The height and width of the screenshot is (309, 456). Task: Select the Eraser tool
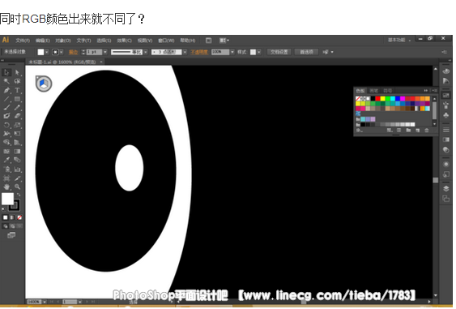point(17,116)
